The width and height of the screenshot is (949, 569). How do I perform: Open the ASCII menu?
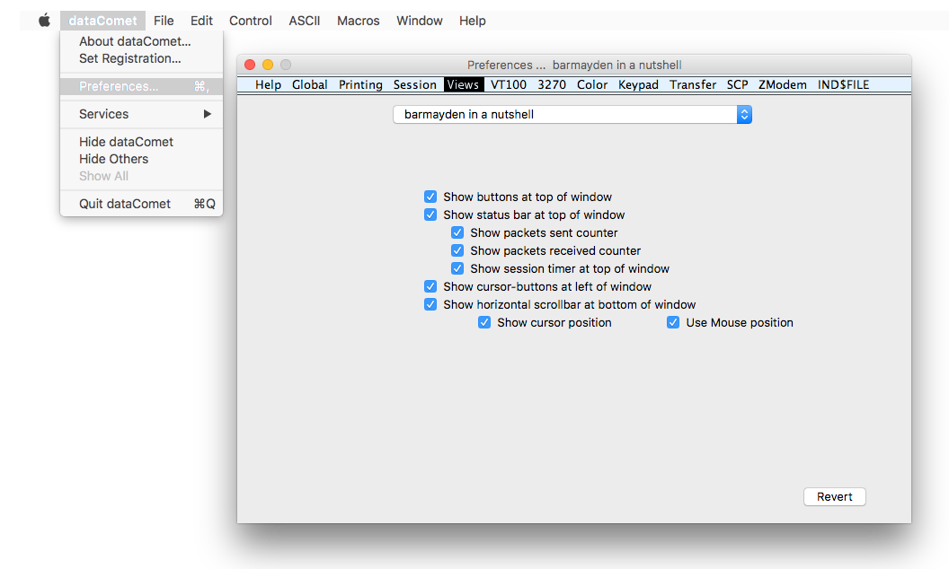305,21
